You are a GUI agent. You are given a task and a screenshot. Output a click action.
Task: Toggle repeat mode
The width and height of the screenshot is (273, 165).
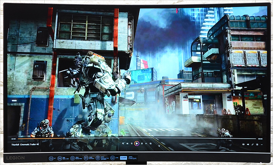[x=150, y=143]
